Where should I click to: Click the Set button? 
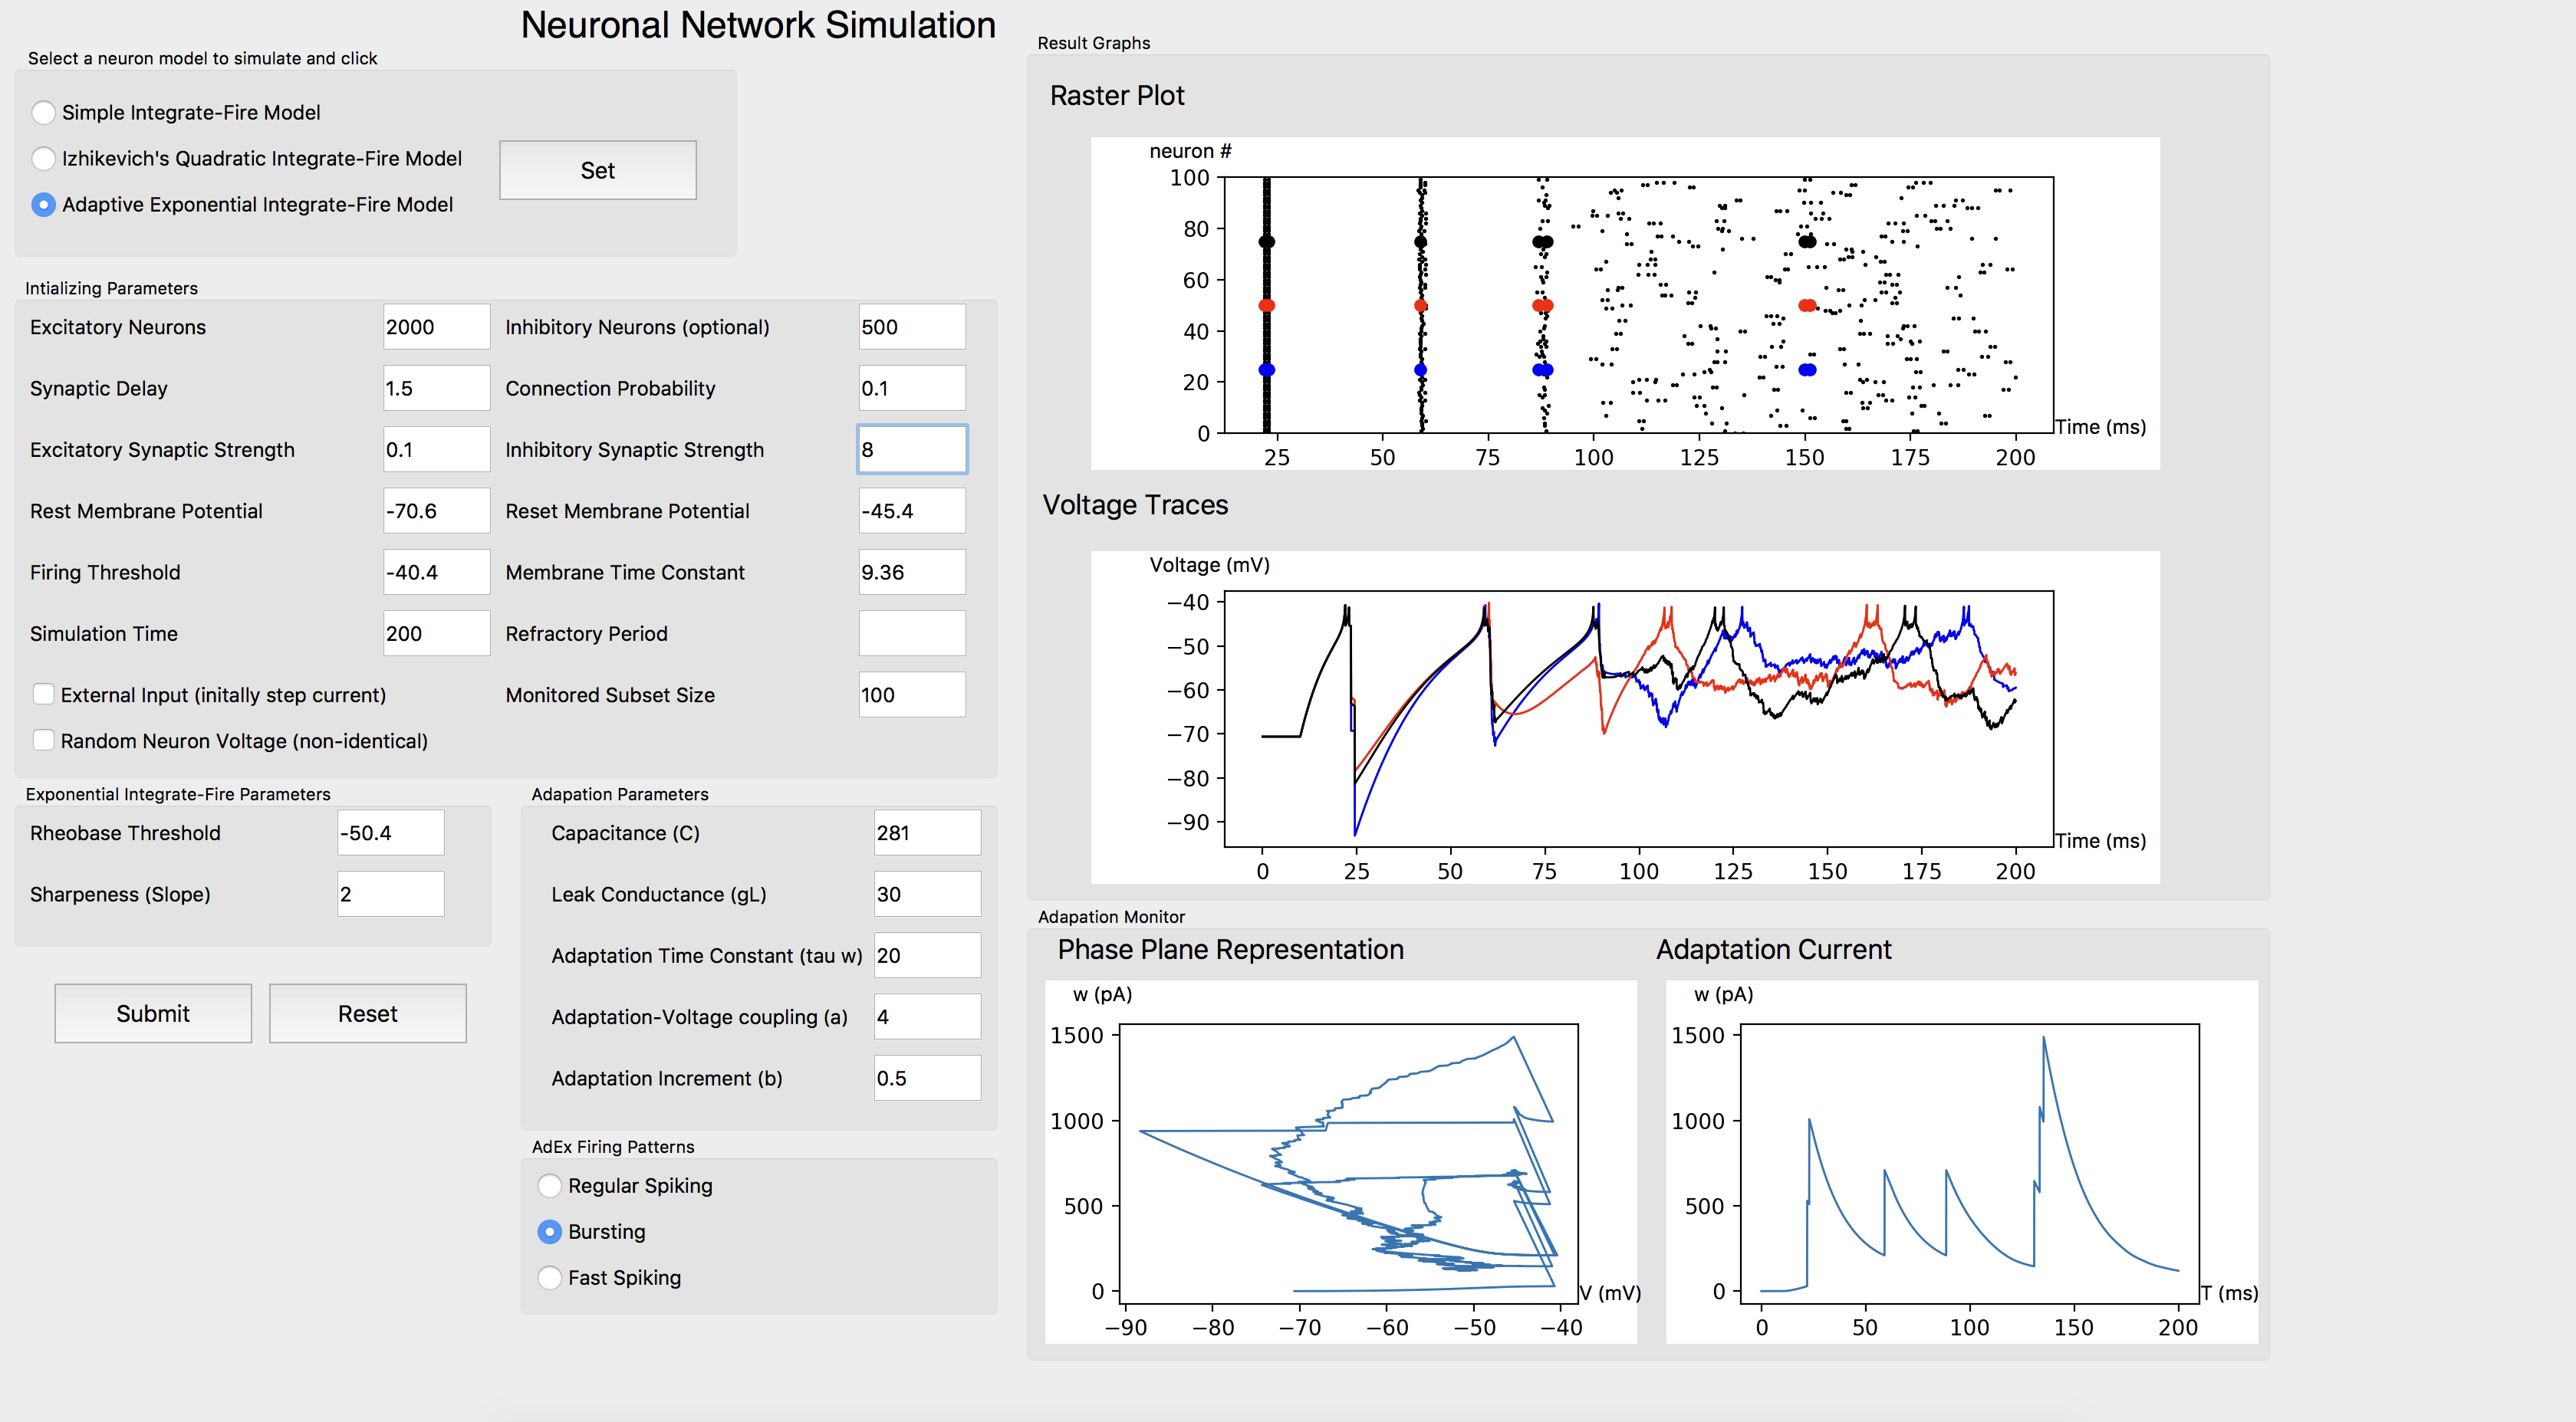[598, 171]
